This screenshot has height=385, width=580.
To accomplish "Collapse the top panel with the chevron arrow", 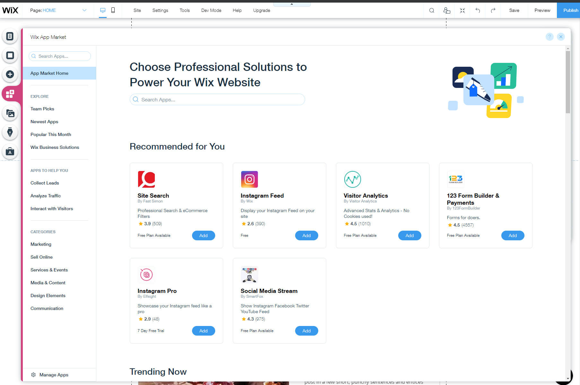I will tap(292, 4).
